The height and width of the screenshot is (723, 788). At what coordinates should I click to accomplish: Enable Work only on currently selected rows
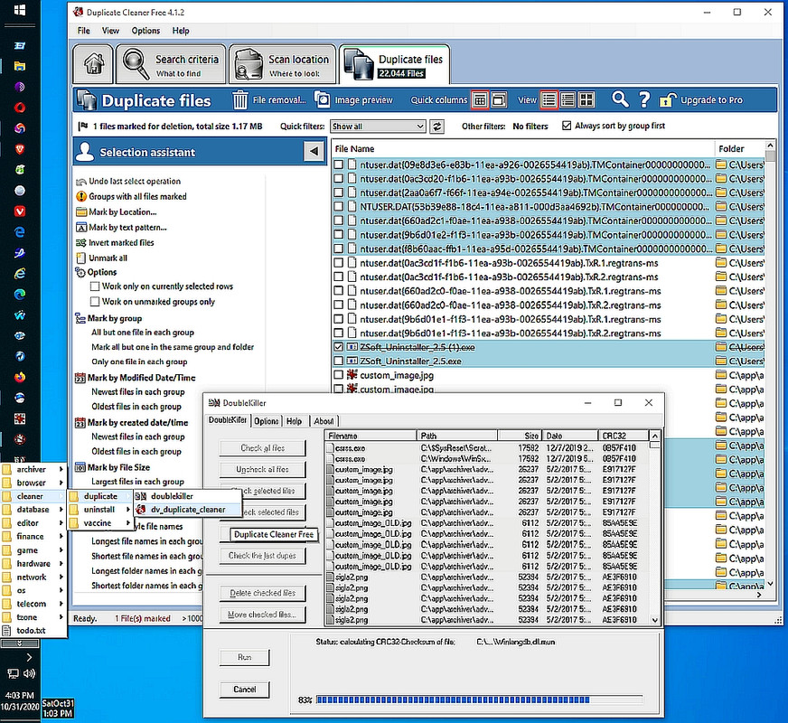pyautogui.click(x=95, y=286)
